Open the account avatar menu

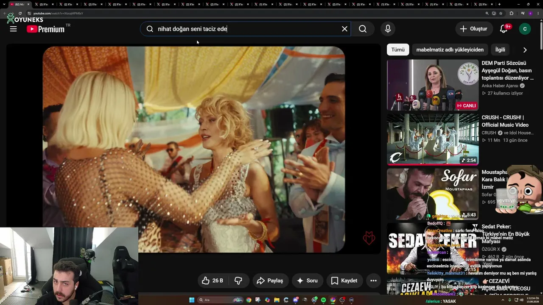525,29
